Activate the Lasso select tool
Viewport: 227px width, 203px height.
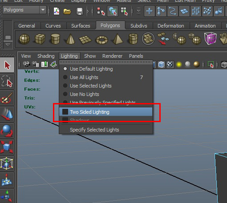coord(7,81)
